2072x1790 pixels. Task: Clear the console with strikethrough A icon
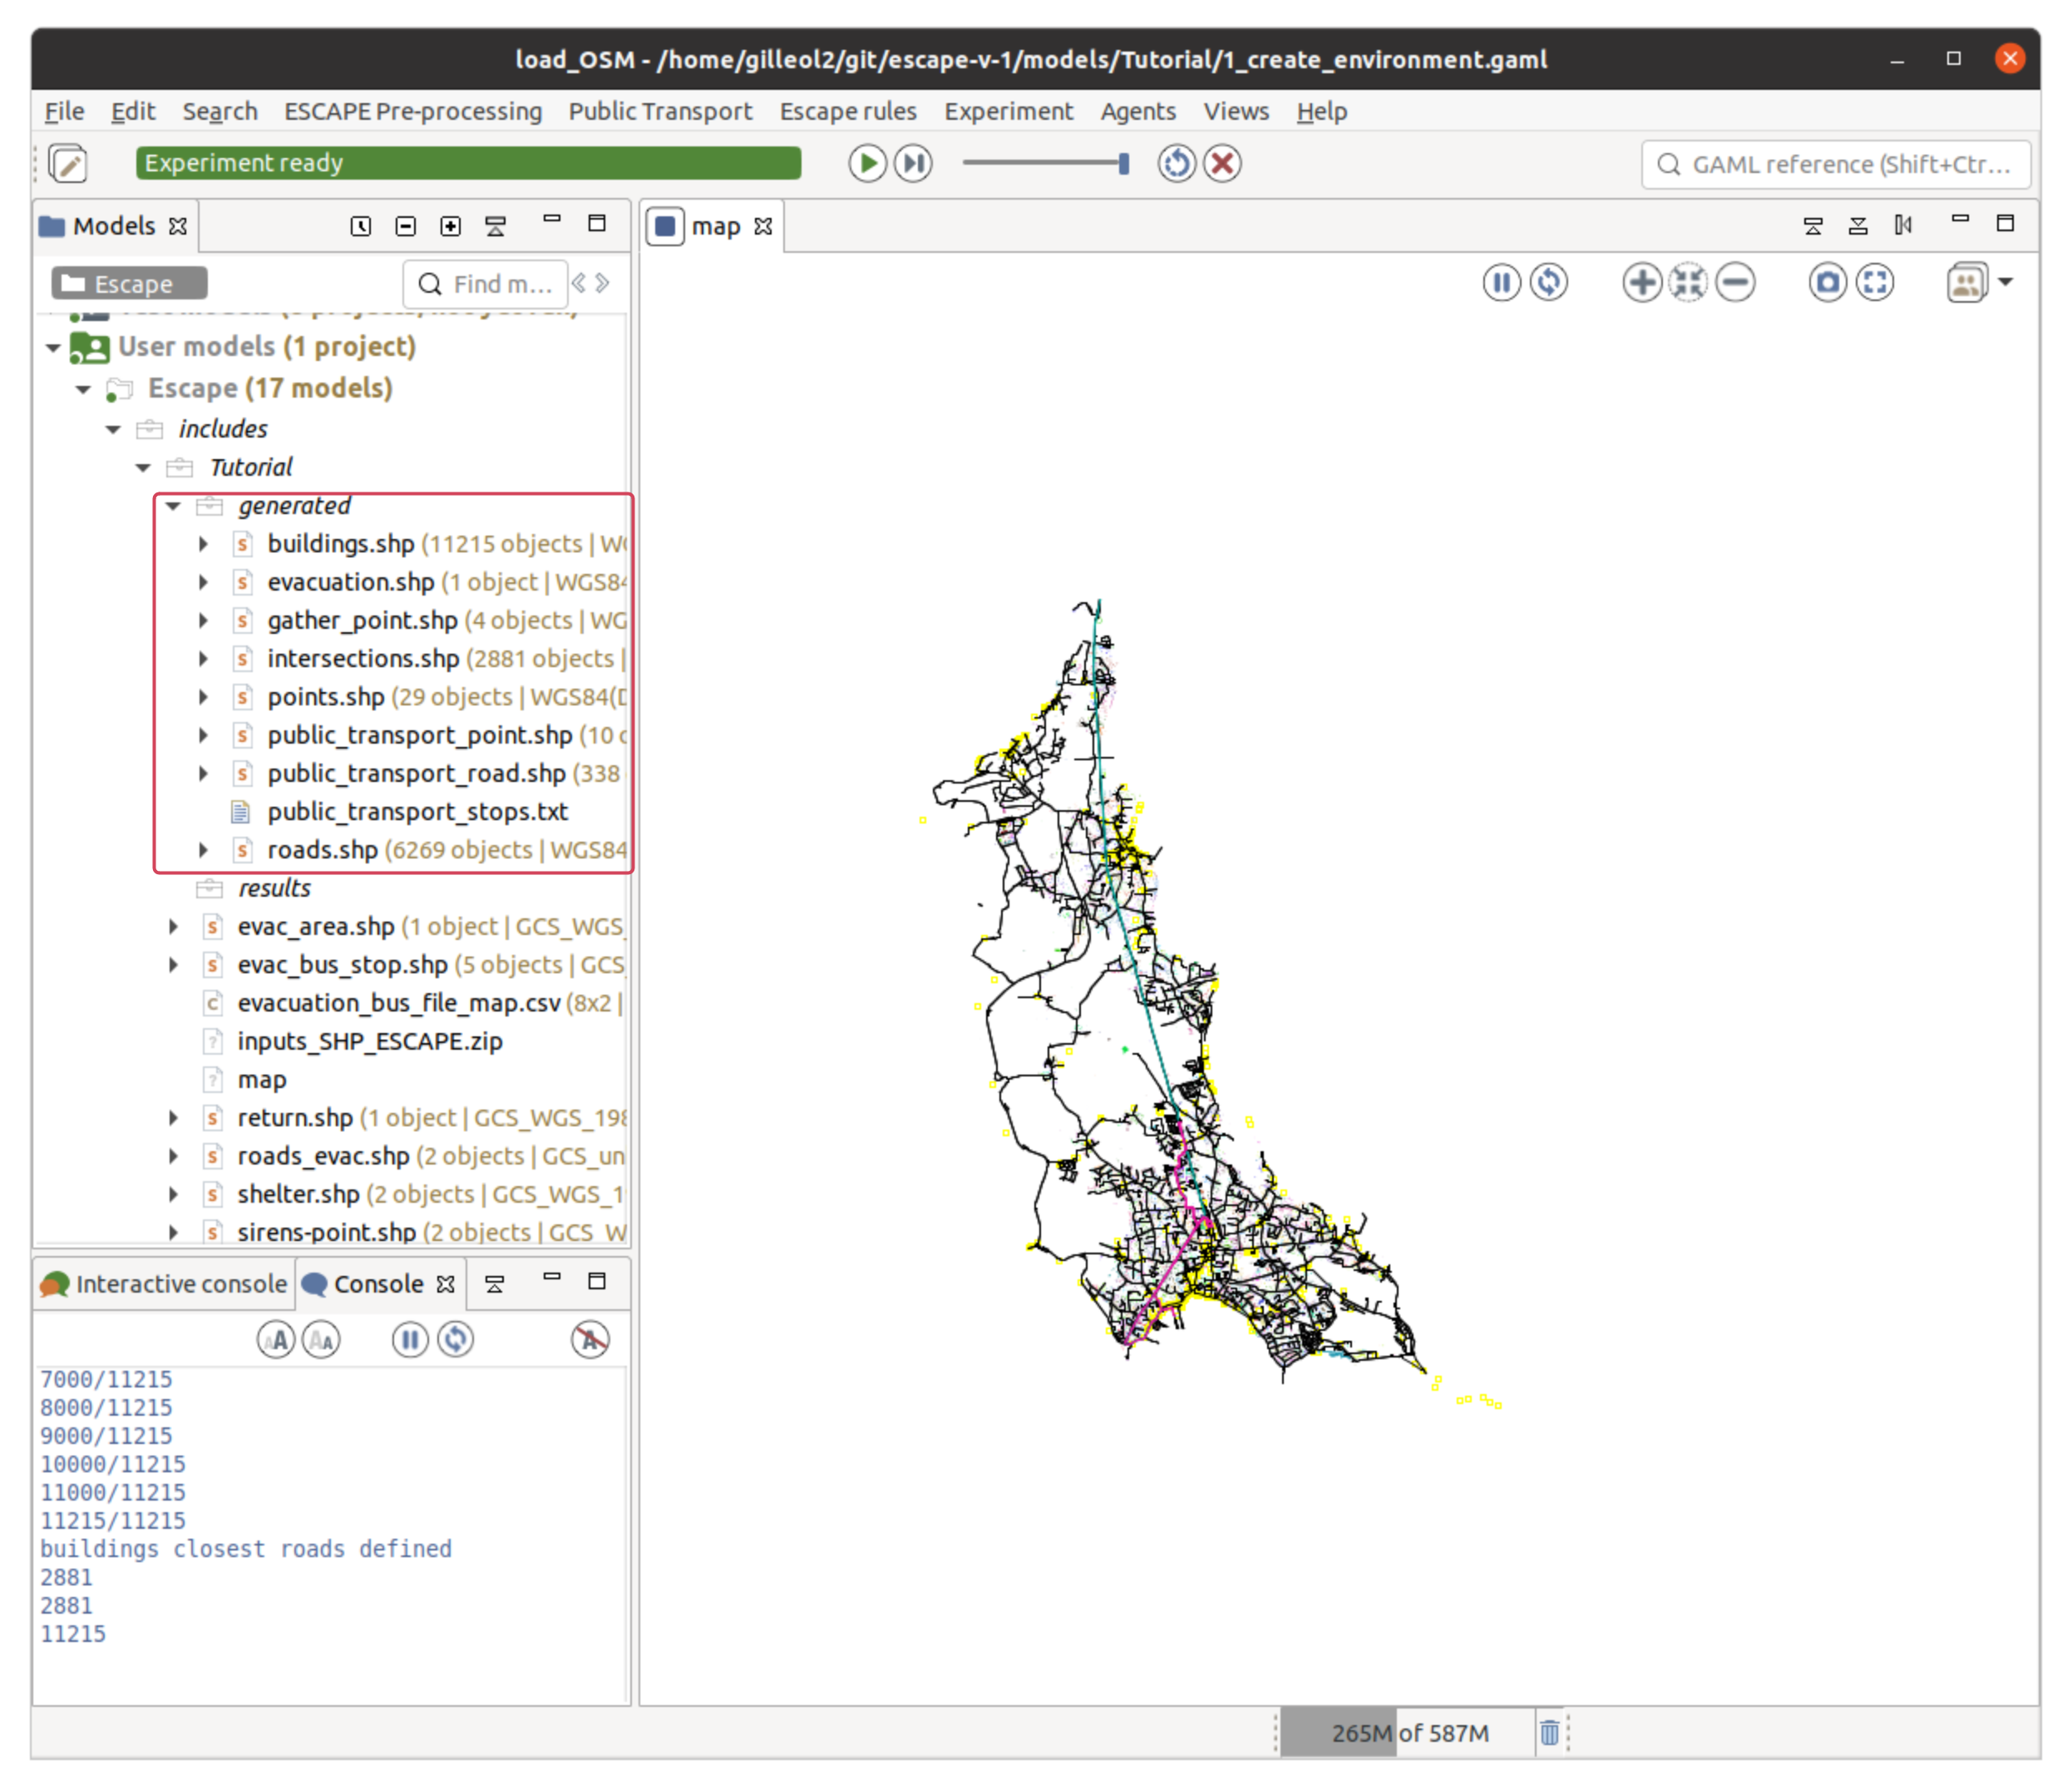click(590, 1338)
